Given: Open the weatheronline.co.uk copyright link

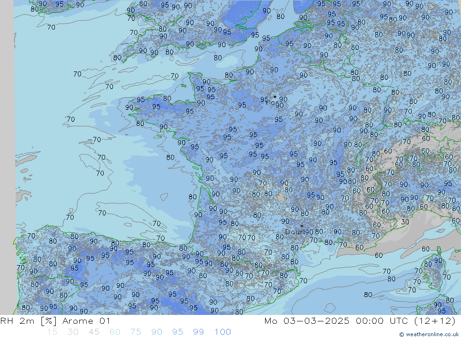Looking at the screenshot, I should 429,334.
